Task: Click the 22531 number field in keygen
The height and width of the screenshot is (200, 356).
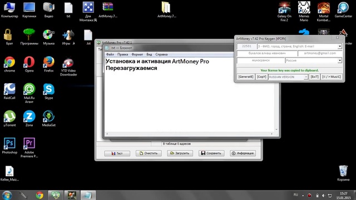Action: 246,46
